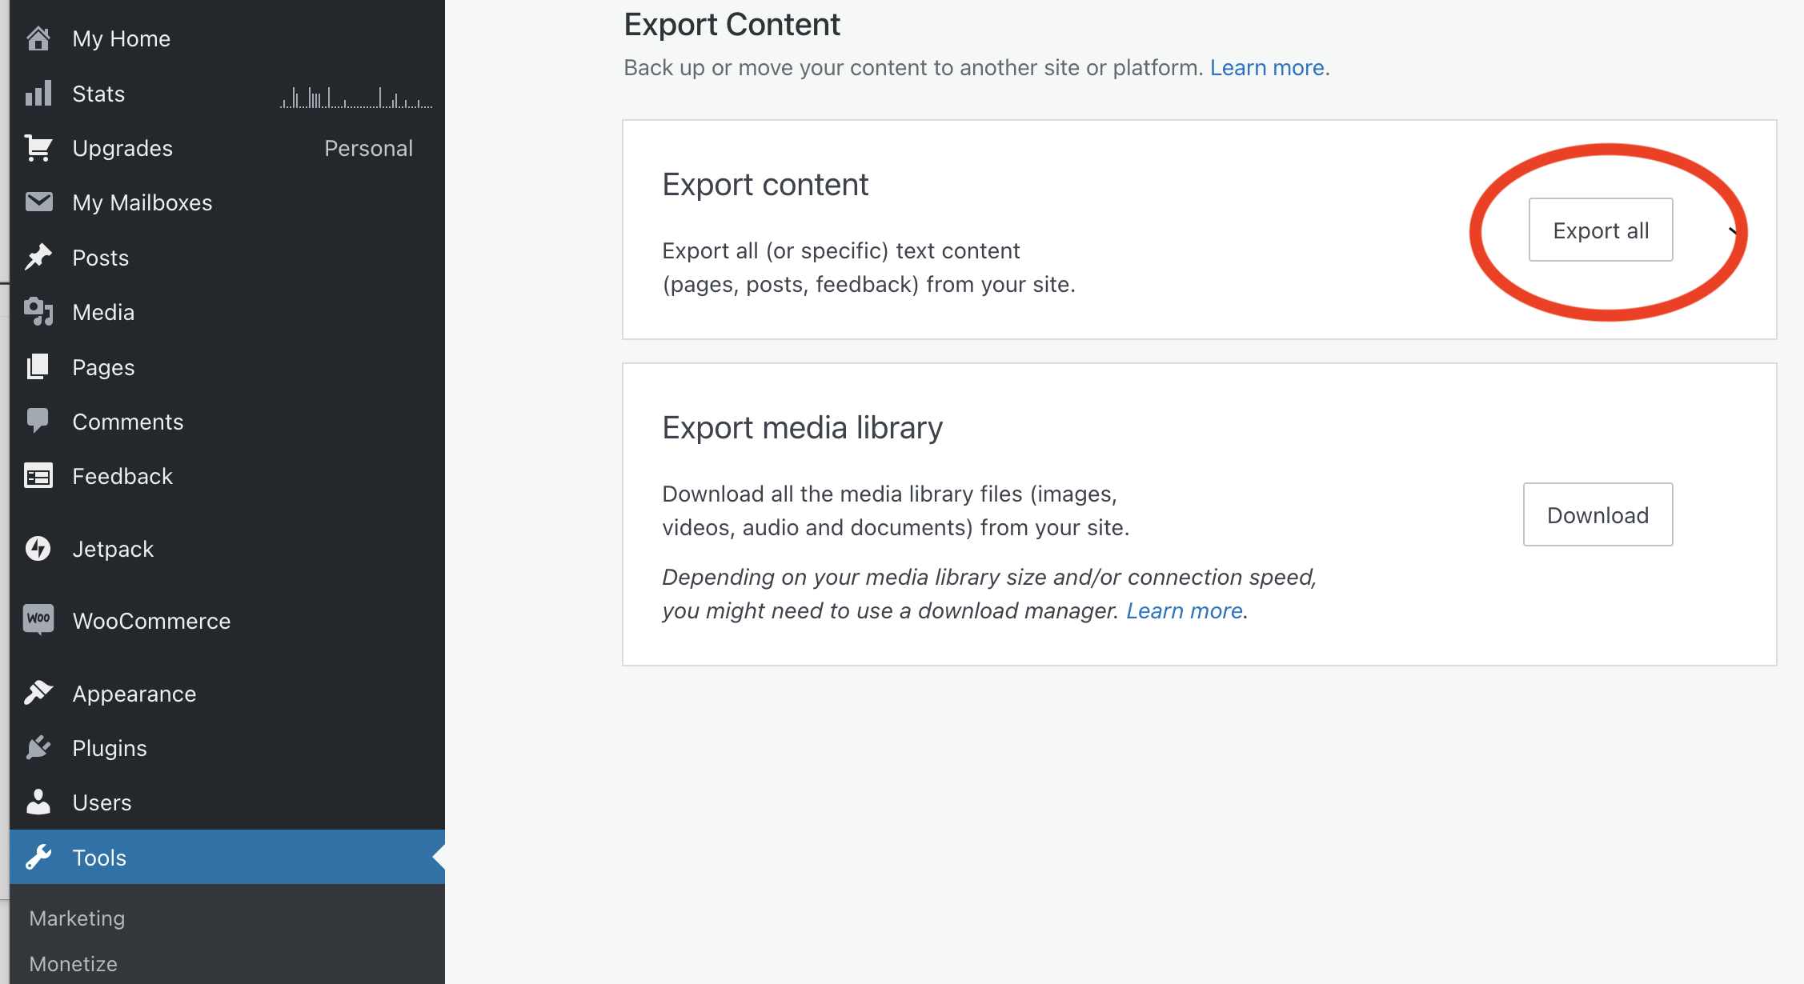Open the Users menu
This screenshot has width=1804, height=984.
tap(227, 802)
